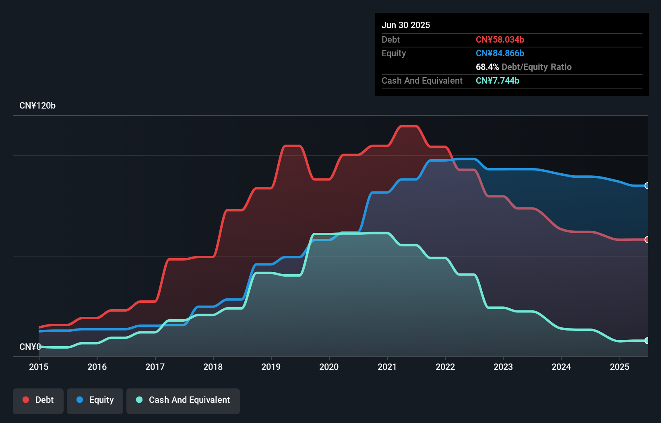Expand the Jun 30 2025 tooltip panel
Viewport: 661px width, 423px height.
(x=406, y=25)
